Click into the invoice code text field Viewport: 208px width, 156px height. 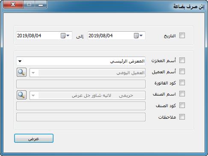coord(81,84)
